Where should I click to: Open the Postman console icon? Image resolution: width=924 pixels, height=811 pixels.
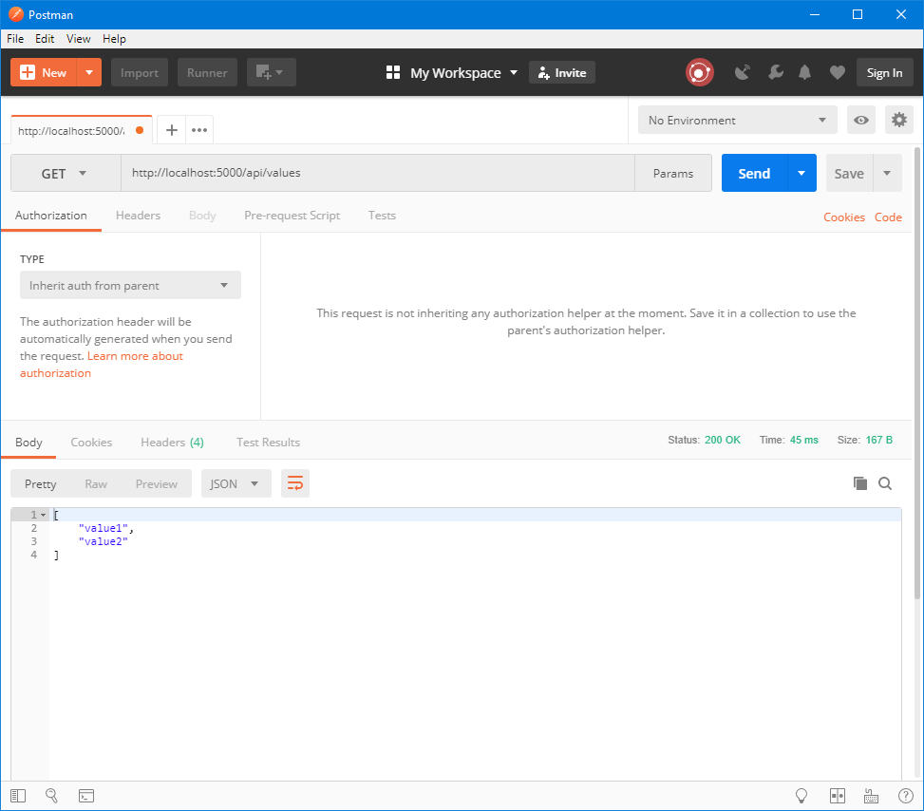pyautogui.click(x=86, y=796)
